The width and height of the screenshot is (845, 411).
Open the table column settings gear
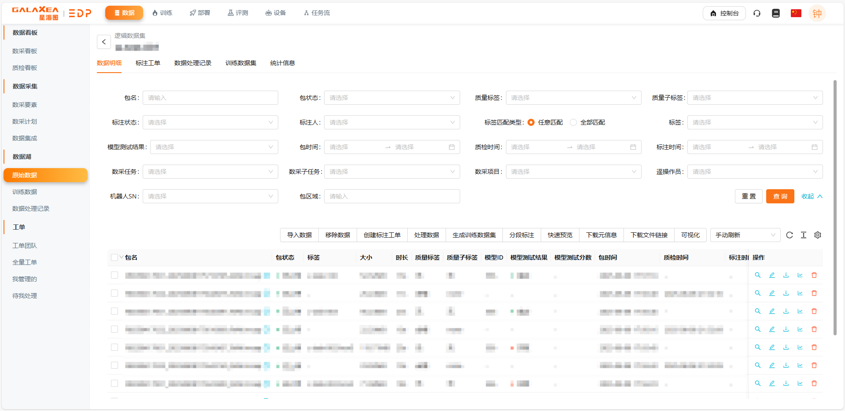[818, 235]
